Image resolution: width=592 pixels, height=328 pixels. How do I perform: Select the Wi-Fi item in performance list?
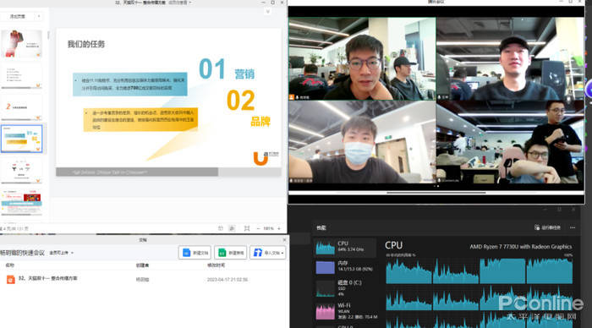click(x=345, y=311)
